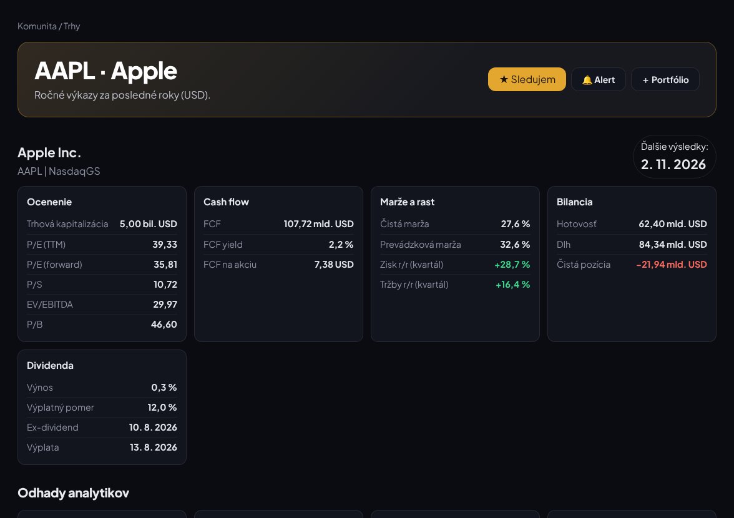
Task: Select the FCF yield value 2,2 %
Action: [x=341, y=244]
